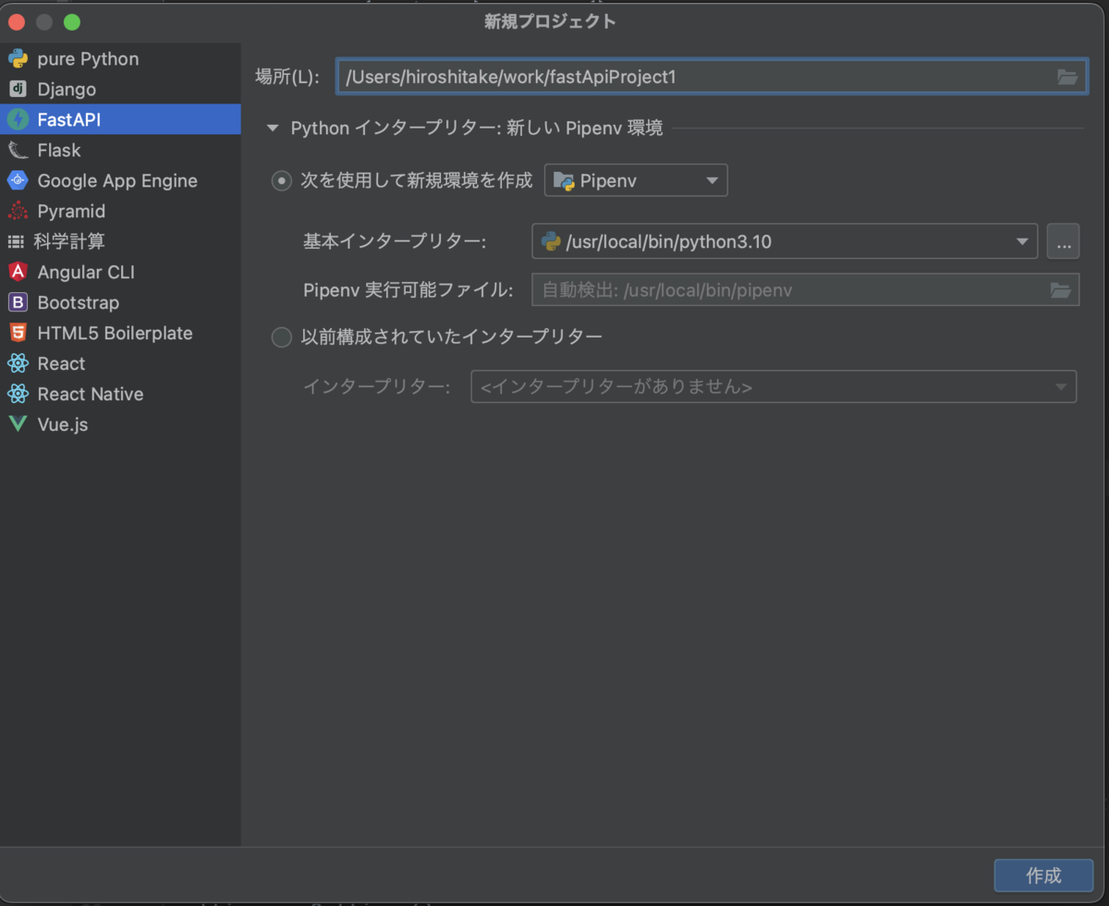This screenshot has height=906, width=1109.
Task: Choose Pyramid project type
Action: click(120, 212)
